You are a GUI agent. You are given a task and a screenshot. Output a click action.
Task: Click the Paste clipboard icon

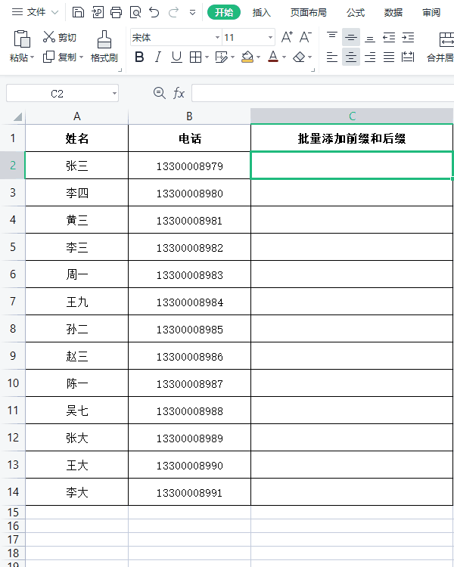click(x=22, y=39)
